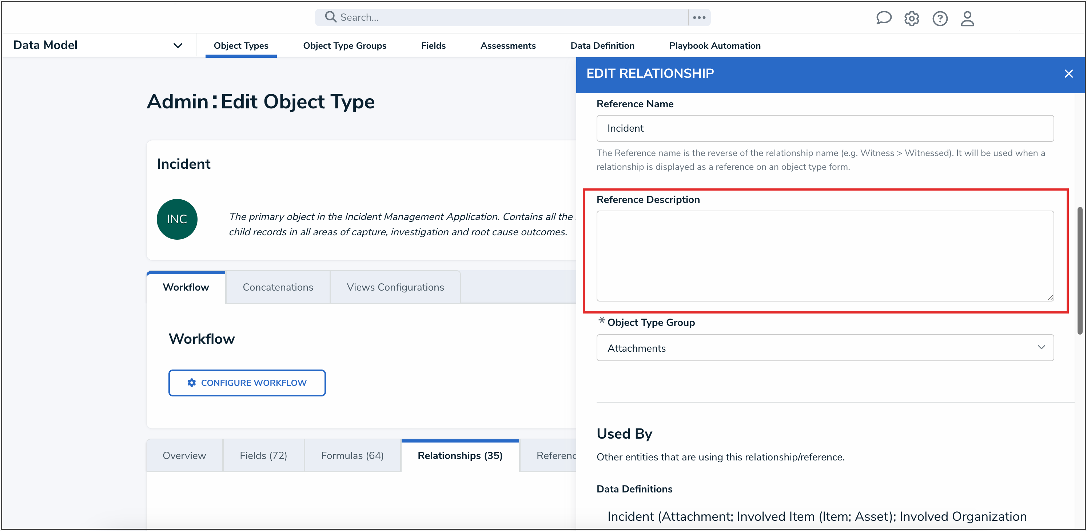Open advanced search options via ellipsis icon
Image resolution: width=1087 pixels, height=531 pixels.
699,17
